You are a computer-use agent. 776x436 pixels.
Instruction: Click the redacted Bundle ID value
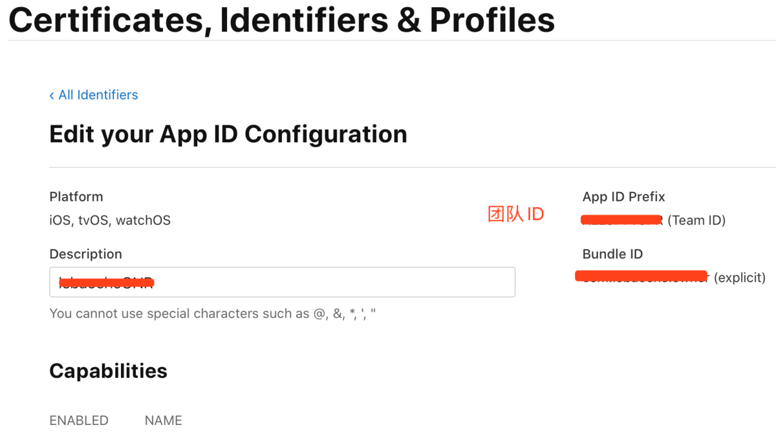click(642, 276)
